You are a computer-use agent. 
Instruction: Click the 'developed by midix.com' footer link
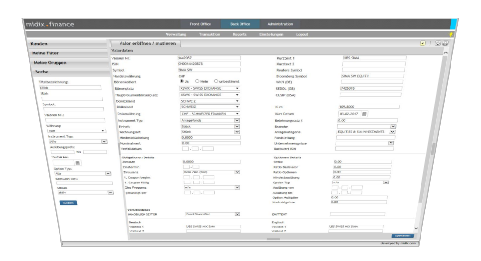tap(398, 243)
